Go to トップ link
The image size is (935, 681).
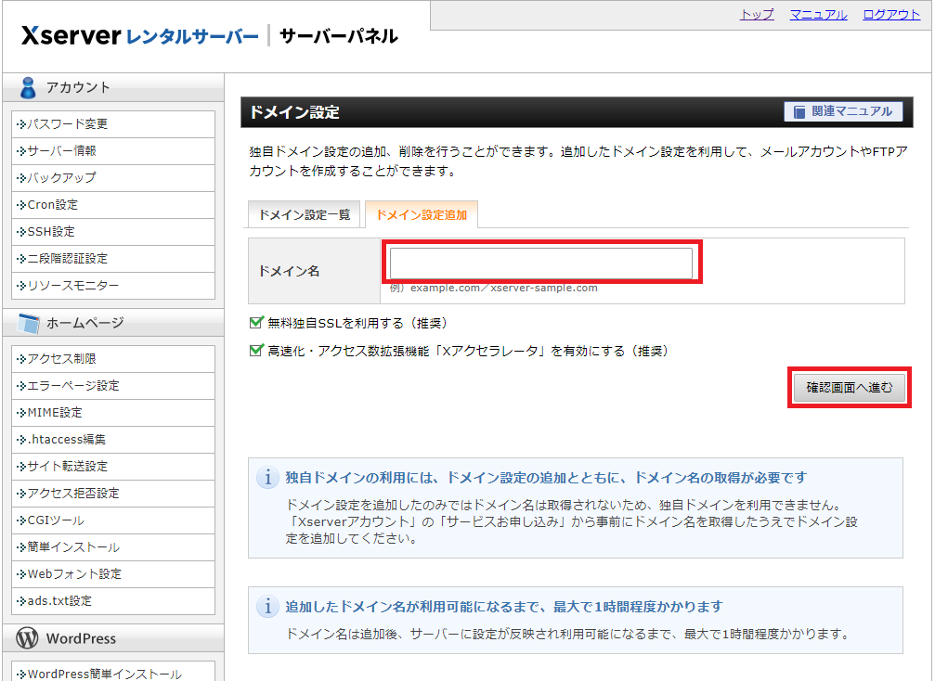757,15
